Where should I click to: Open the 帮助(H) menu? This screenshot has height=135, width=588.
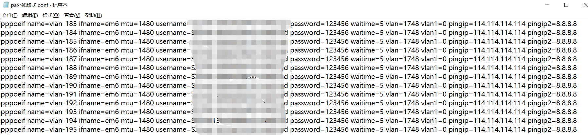pyautogui.click(x=93, y=15)
